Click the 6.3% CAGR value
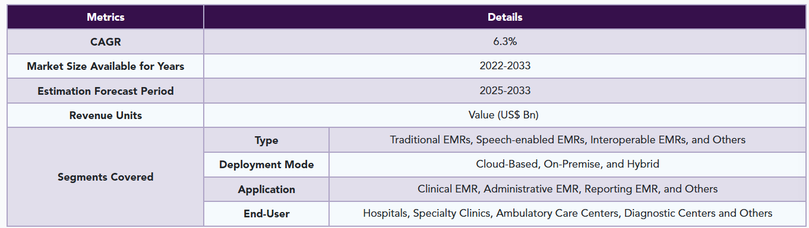This screenshot has width=809, height=228. (x=505, y=41)
